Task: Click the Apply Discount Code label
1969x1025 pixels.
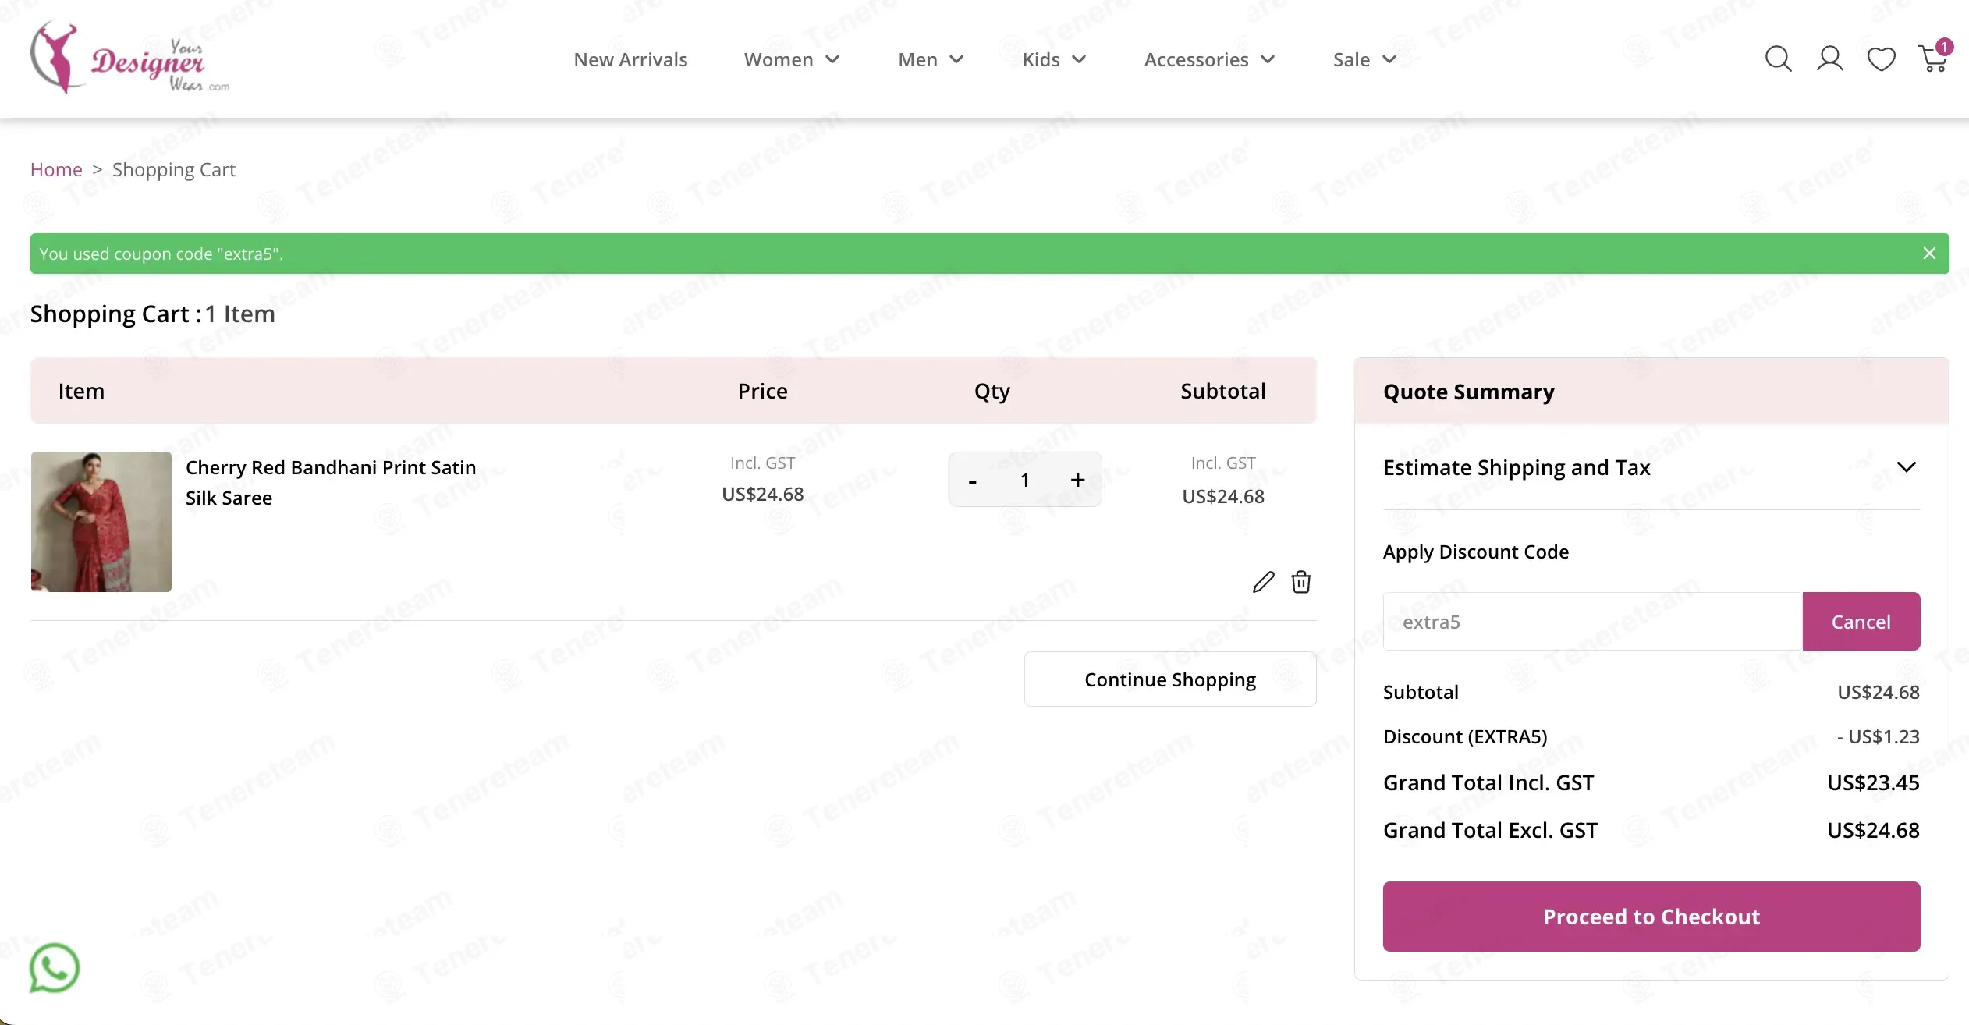Action: (1475, 552)
